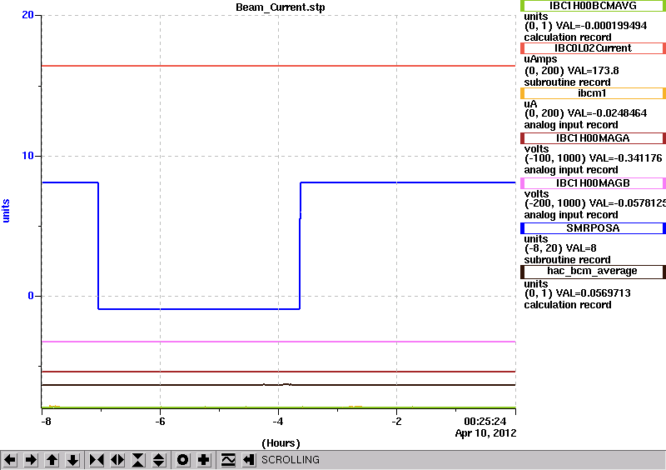Click the VAL=0.0569713 reading for hac_bcm_average
The width and height of the screenshot is (666, 470).
[x=593, y=293]
